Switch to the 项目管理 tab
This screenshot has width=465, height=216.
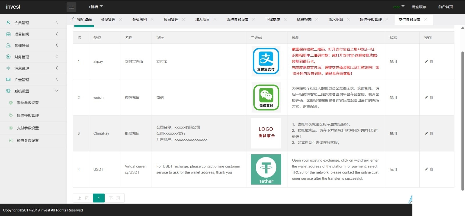pos(171,19)
